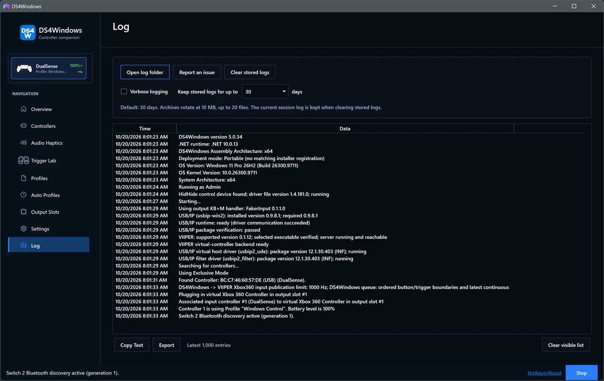Click the DualSense controller icon
This screenshot has height=381, width=604.
[24, 69]
